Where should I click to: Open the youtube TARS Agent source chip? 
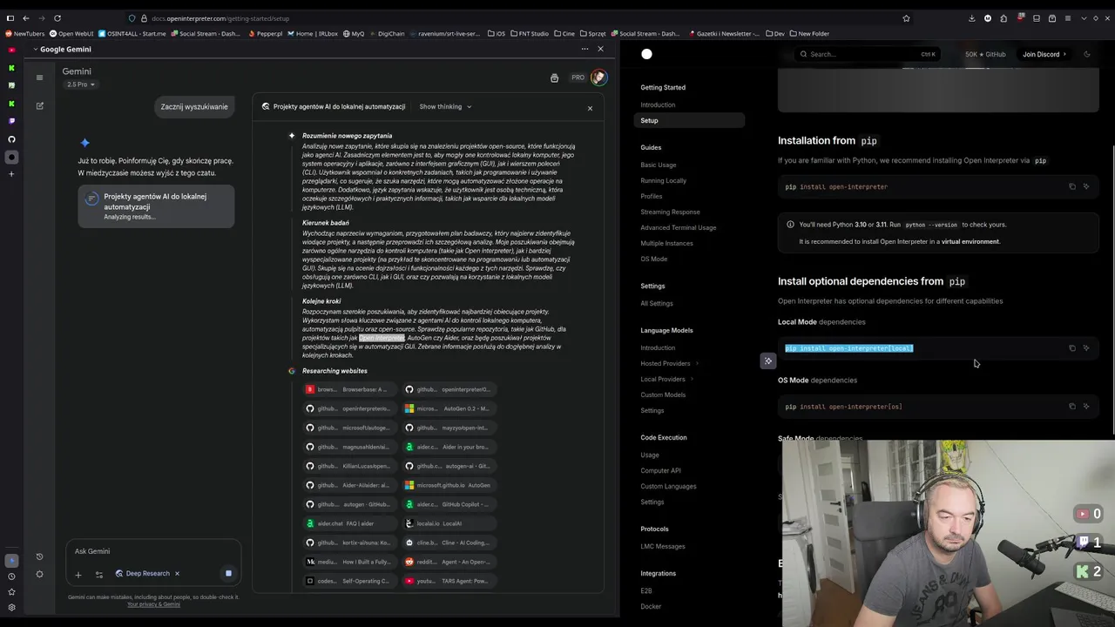(x=449, y=581)
